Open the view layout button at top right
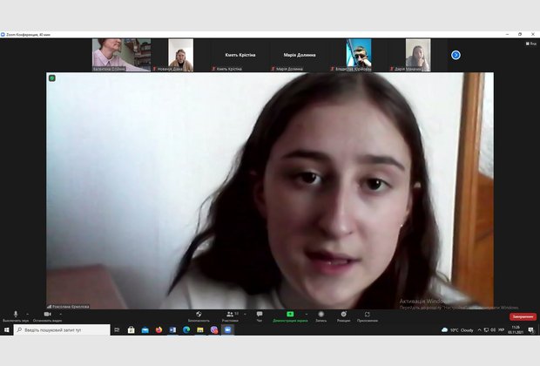Viewport: 540px width, 366px height. click(531, 43)
